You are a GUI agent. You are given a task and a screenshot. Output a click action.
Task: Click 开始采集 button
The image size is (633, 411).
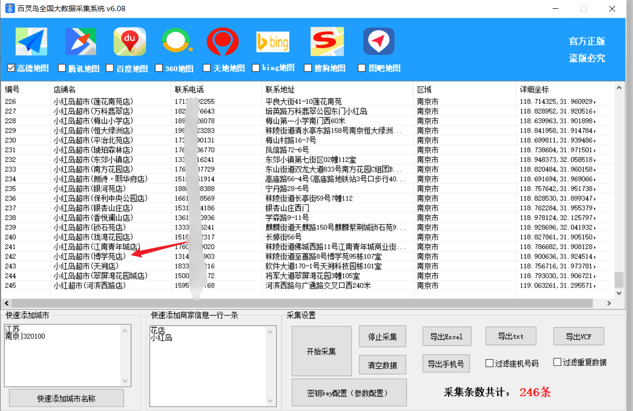point(322,351)
